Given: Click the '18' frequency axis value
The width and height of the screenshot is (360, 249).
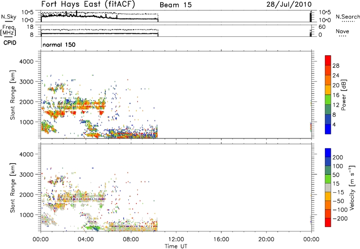Looking at the screenshot, I should pos(30,27).
